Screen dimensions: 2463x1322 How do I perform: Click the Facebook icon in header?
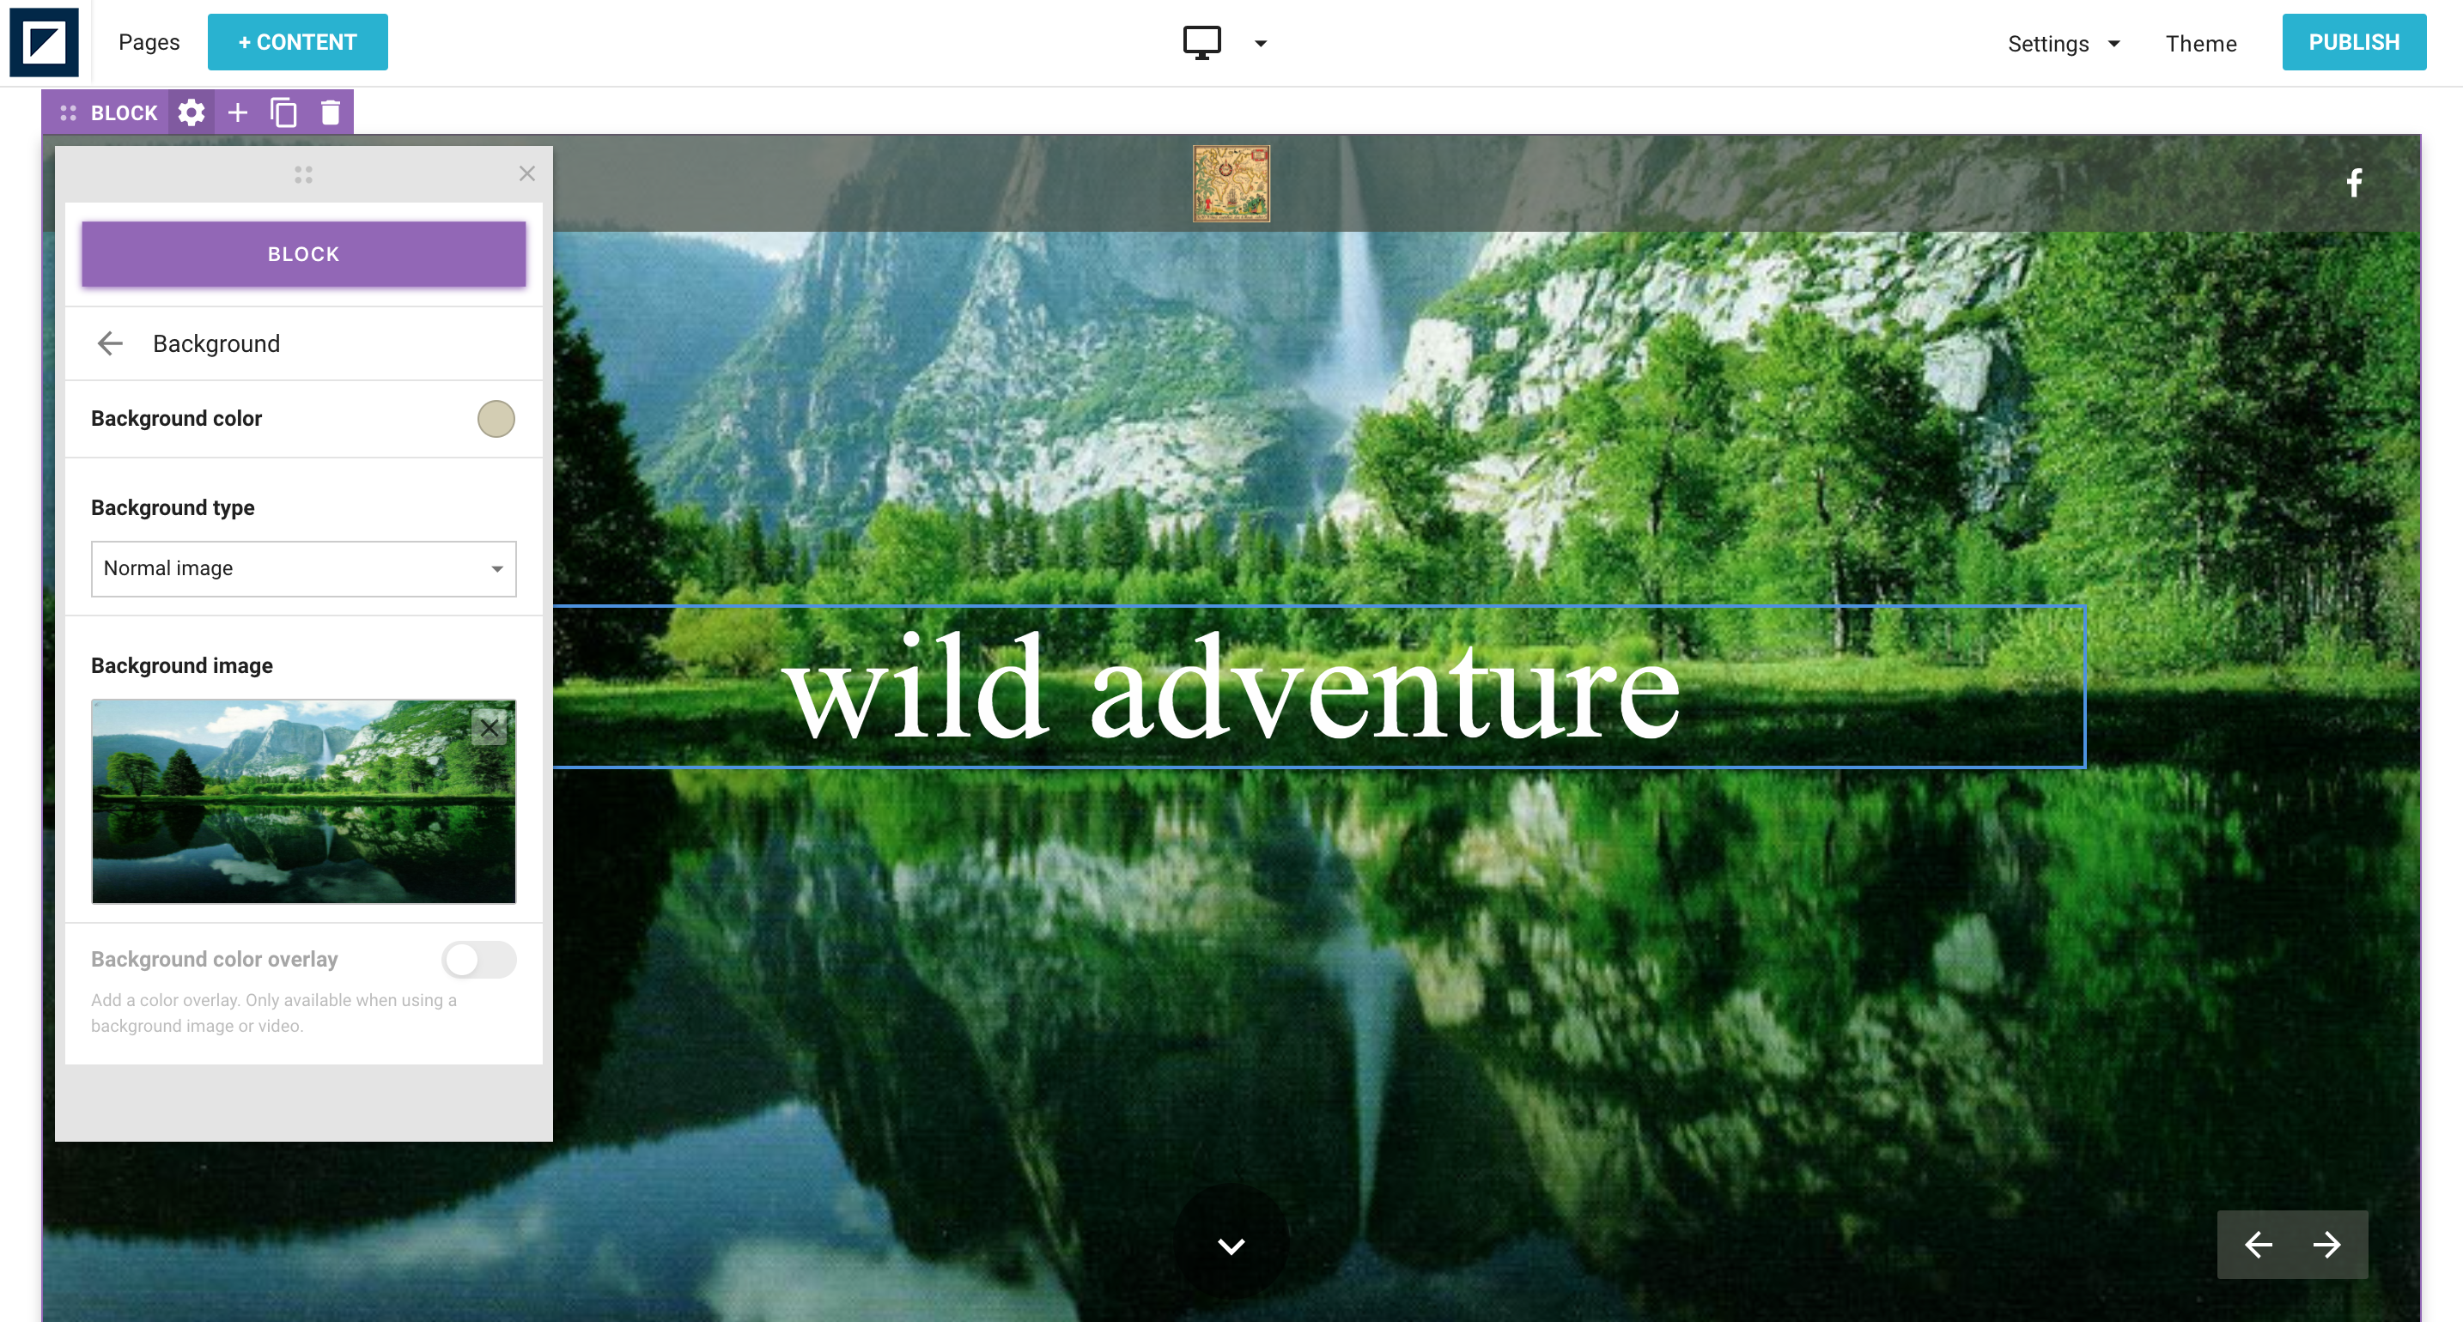click(x=2354, y=183)
